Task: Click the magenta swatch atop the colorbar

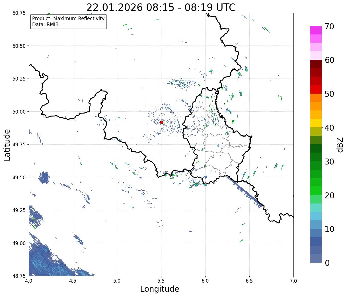Action: (316, 30)
